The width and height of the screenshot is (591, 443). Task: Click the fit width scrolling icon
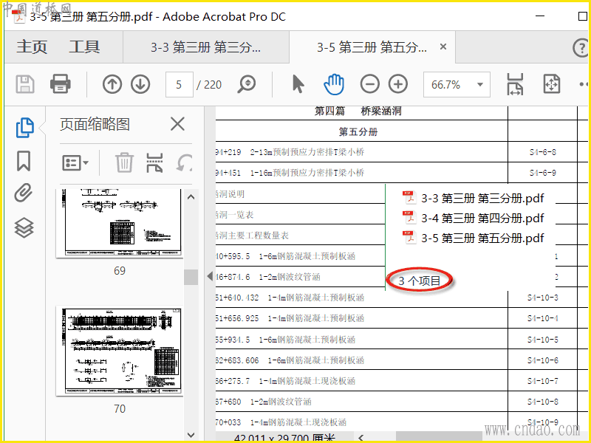tap(515, 84)
